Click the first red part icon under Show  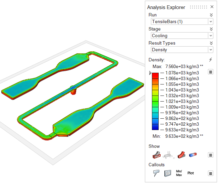[x=156, y=155]
